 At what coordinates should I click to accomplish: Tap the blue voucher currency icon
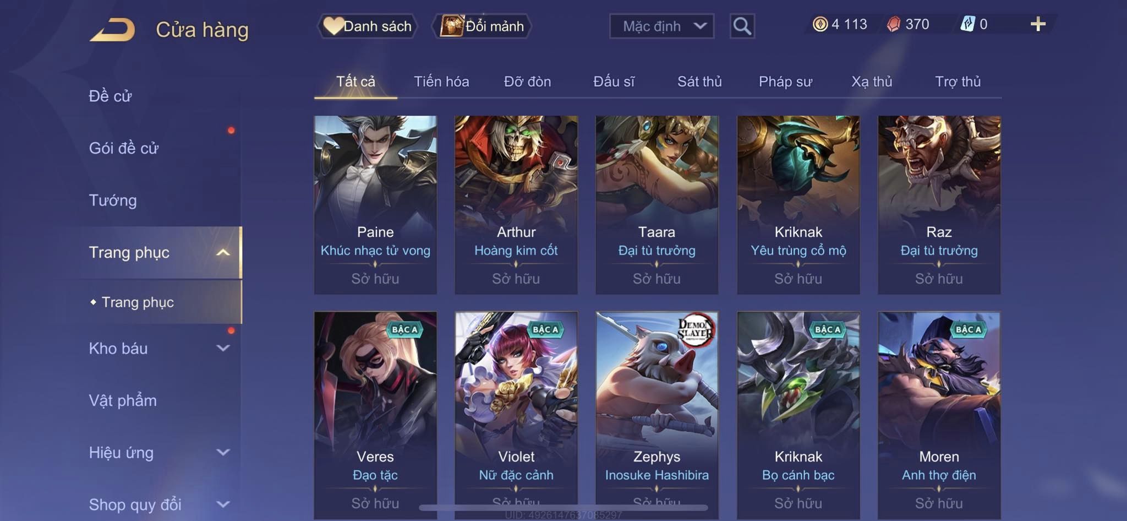(x=967, y=24)
